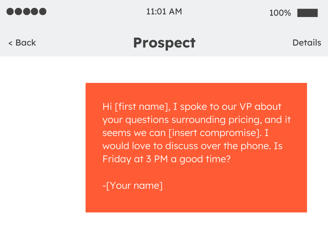Screen dimensions: 328x234
Task: Go back with the Back button
Action: tap(22, 43)
